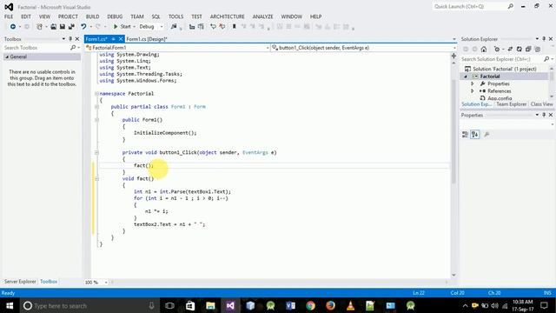The image size is (556, 313).
Task: Show All Files icon in Solution Explorer
Action: pos(538,49)
